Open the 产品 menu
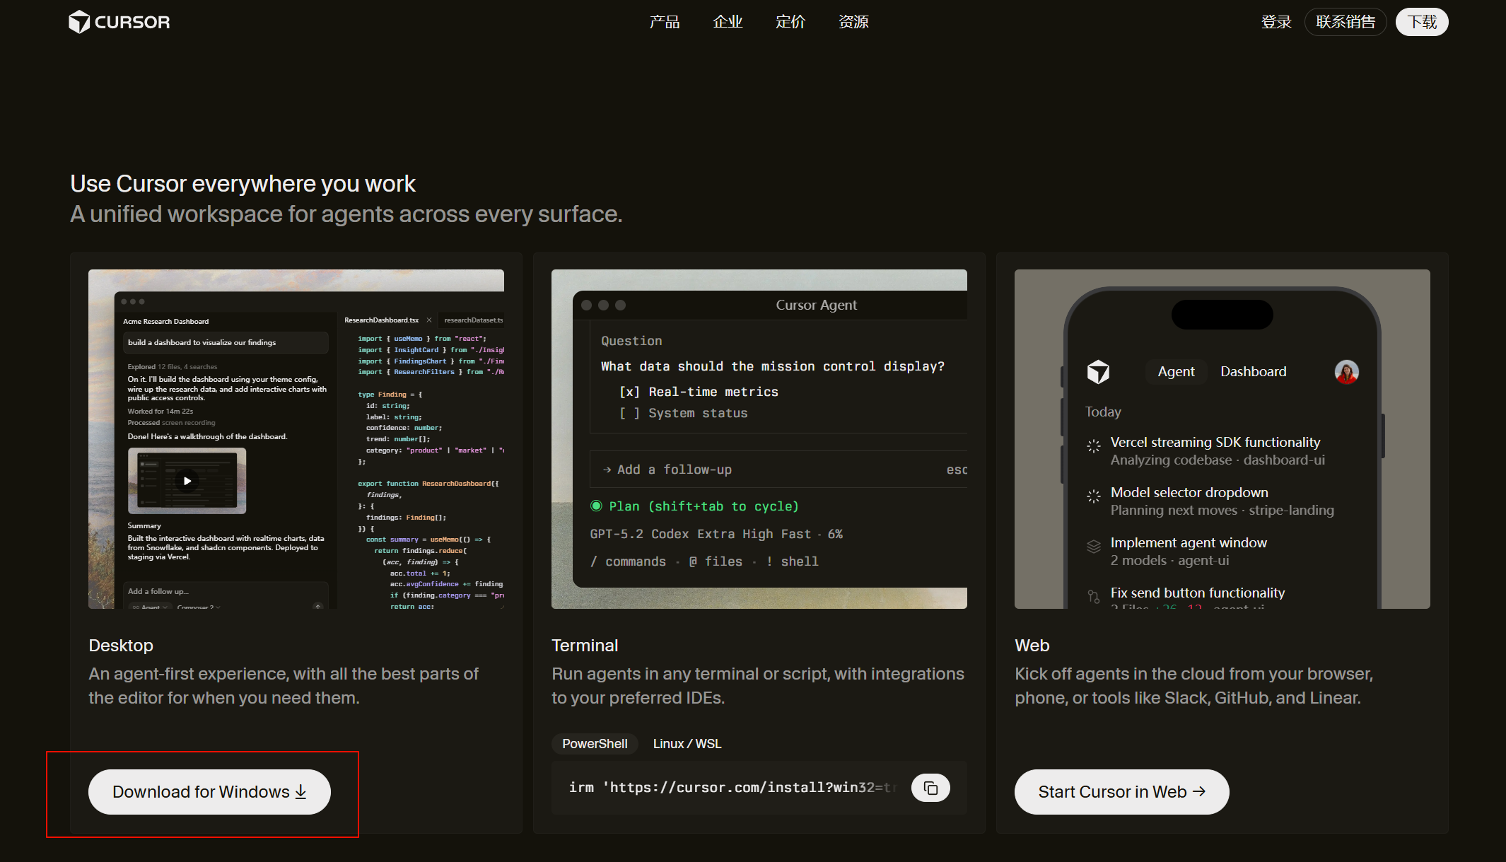 (665, 22)
